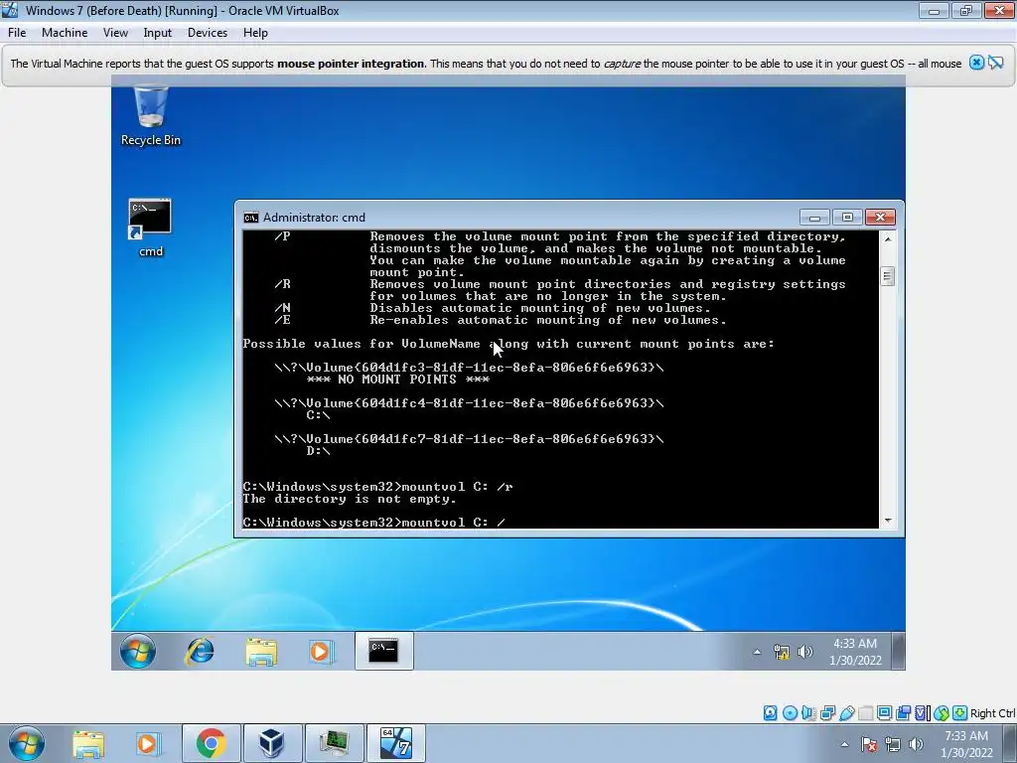The width and height of the screenshot is (1017, 763).
Task: Click VirtualBox audio indicator
Action: [808, 713]
